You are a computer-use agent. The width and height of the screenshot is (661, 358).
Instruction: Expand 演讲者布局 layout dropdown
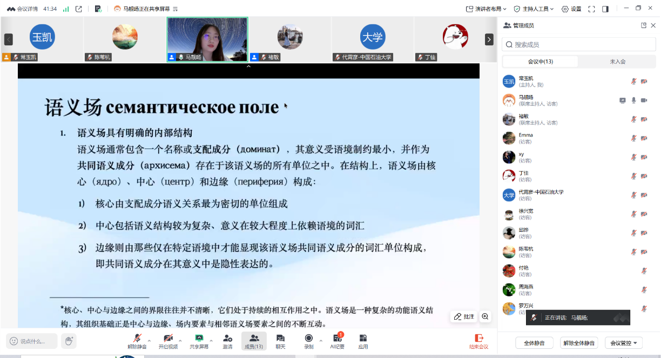click(486, 9)
